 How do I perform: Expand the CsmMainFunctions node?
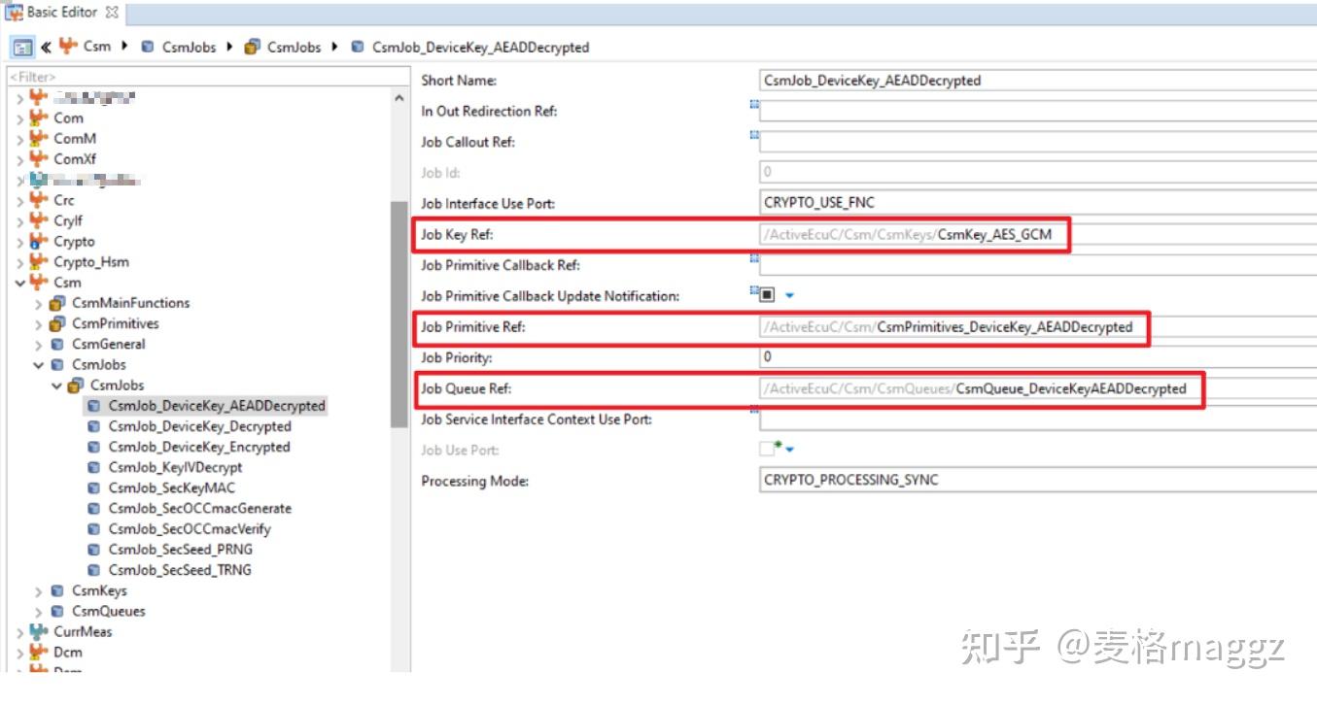[x=39, y=304]
